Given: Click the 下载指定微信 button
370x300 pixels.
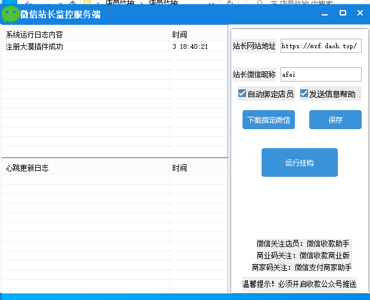Looking at the screenshot, I should click(x=269, y=120).
